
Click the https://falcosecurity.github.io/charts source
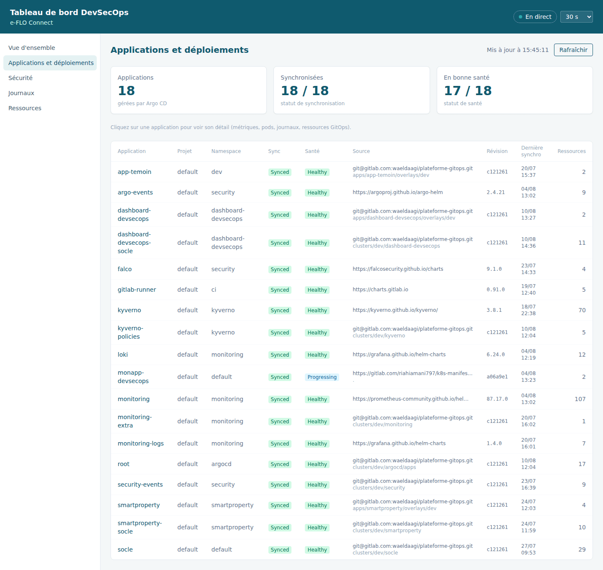[x=398, y=269]
